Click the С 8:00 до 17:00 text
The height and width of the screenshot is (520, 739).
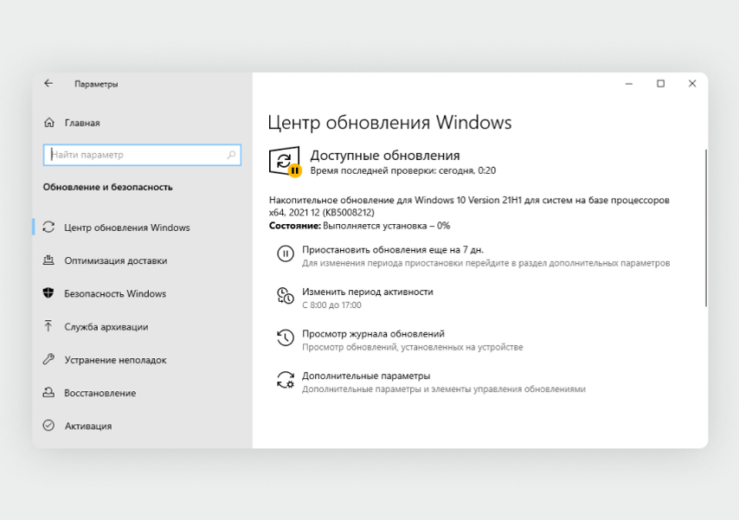coord(331,305)
